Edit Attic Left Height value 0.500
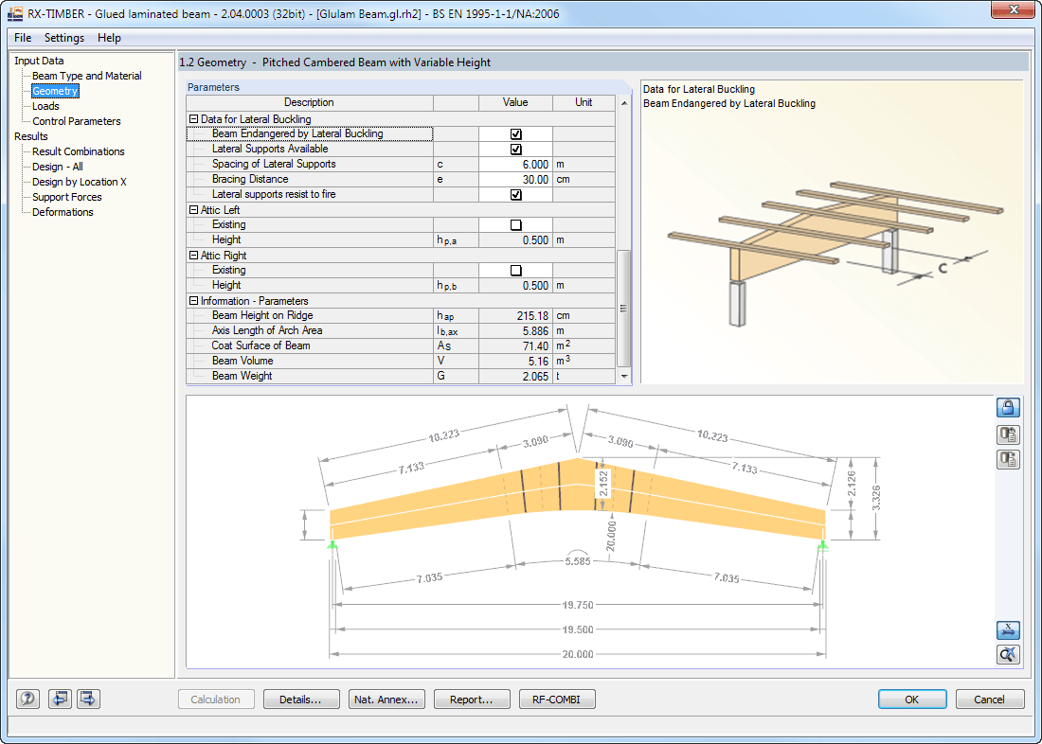 (515, 239)
